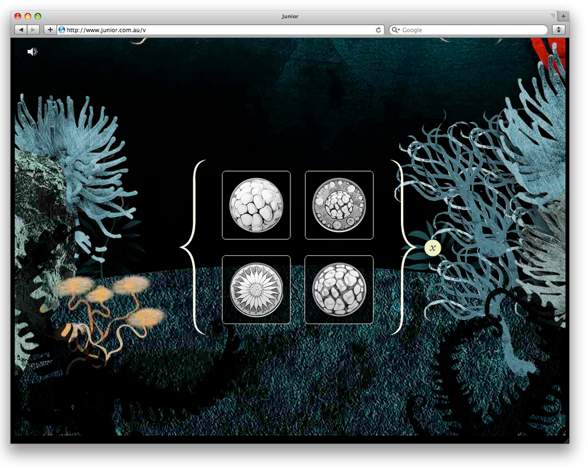Click the globe site icon in address bar
Image resolution: width=588 pixels, height=470 pixels.
(x=62, y=30)
